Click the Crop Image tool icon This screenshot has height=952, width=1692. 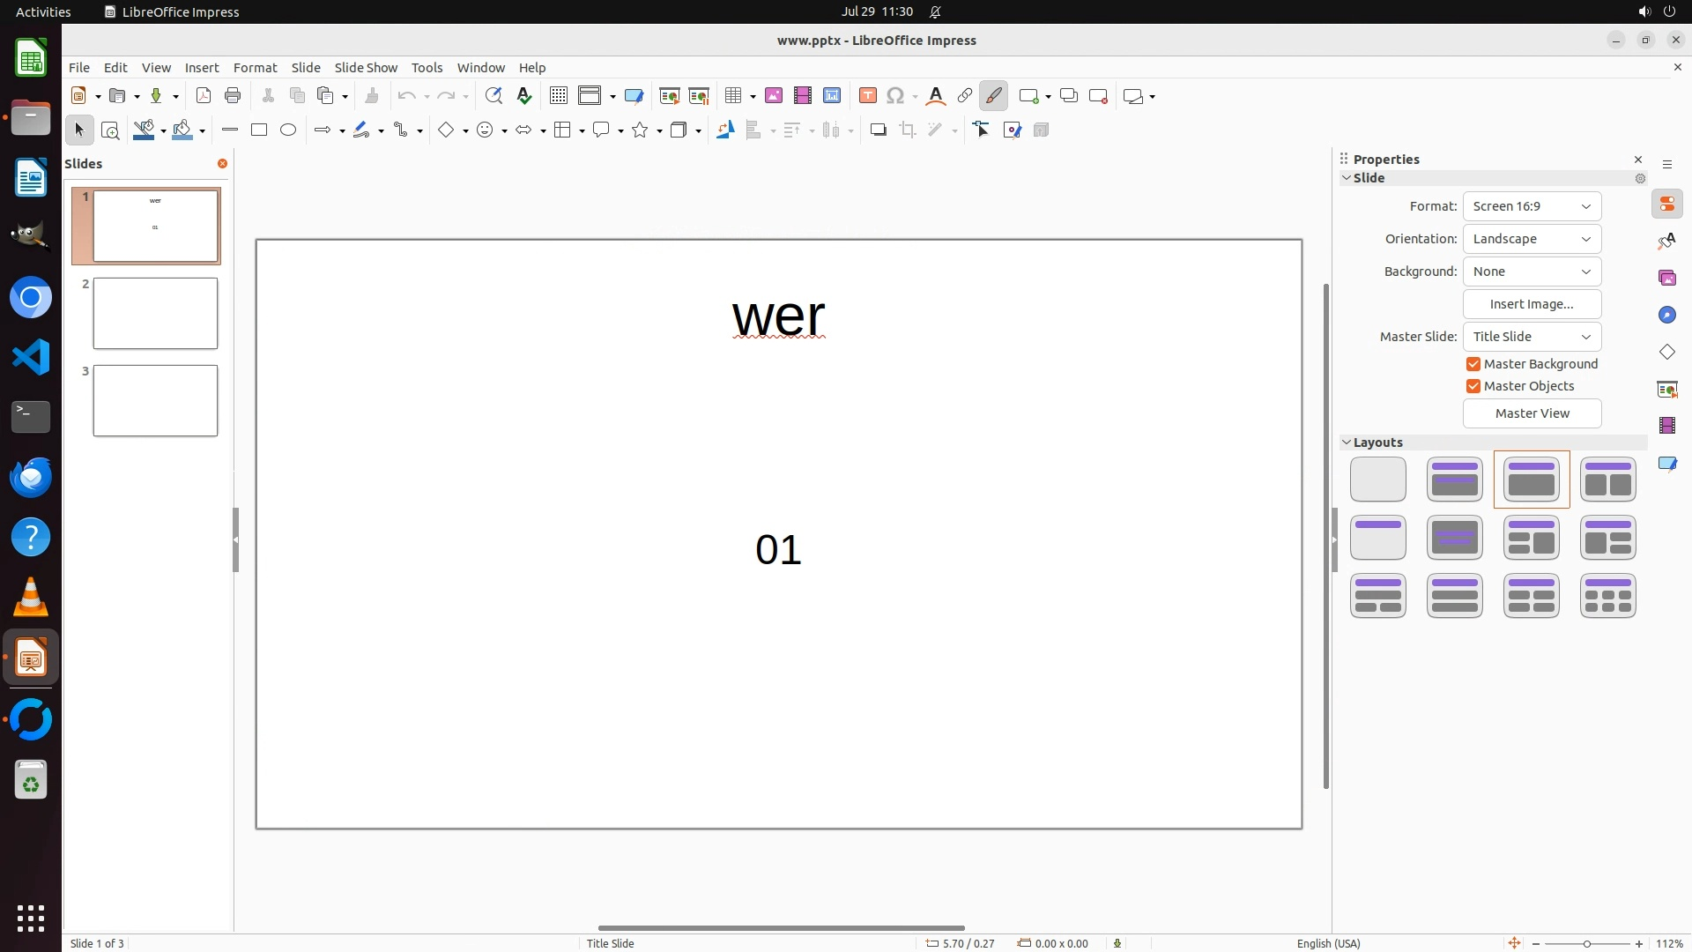coord(908,130)
